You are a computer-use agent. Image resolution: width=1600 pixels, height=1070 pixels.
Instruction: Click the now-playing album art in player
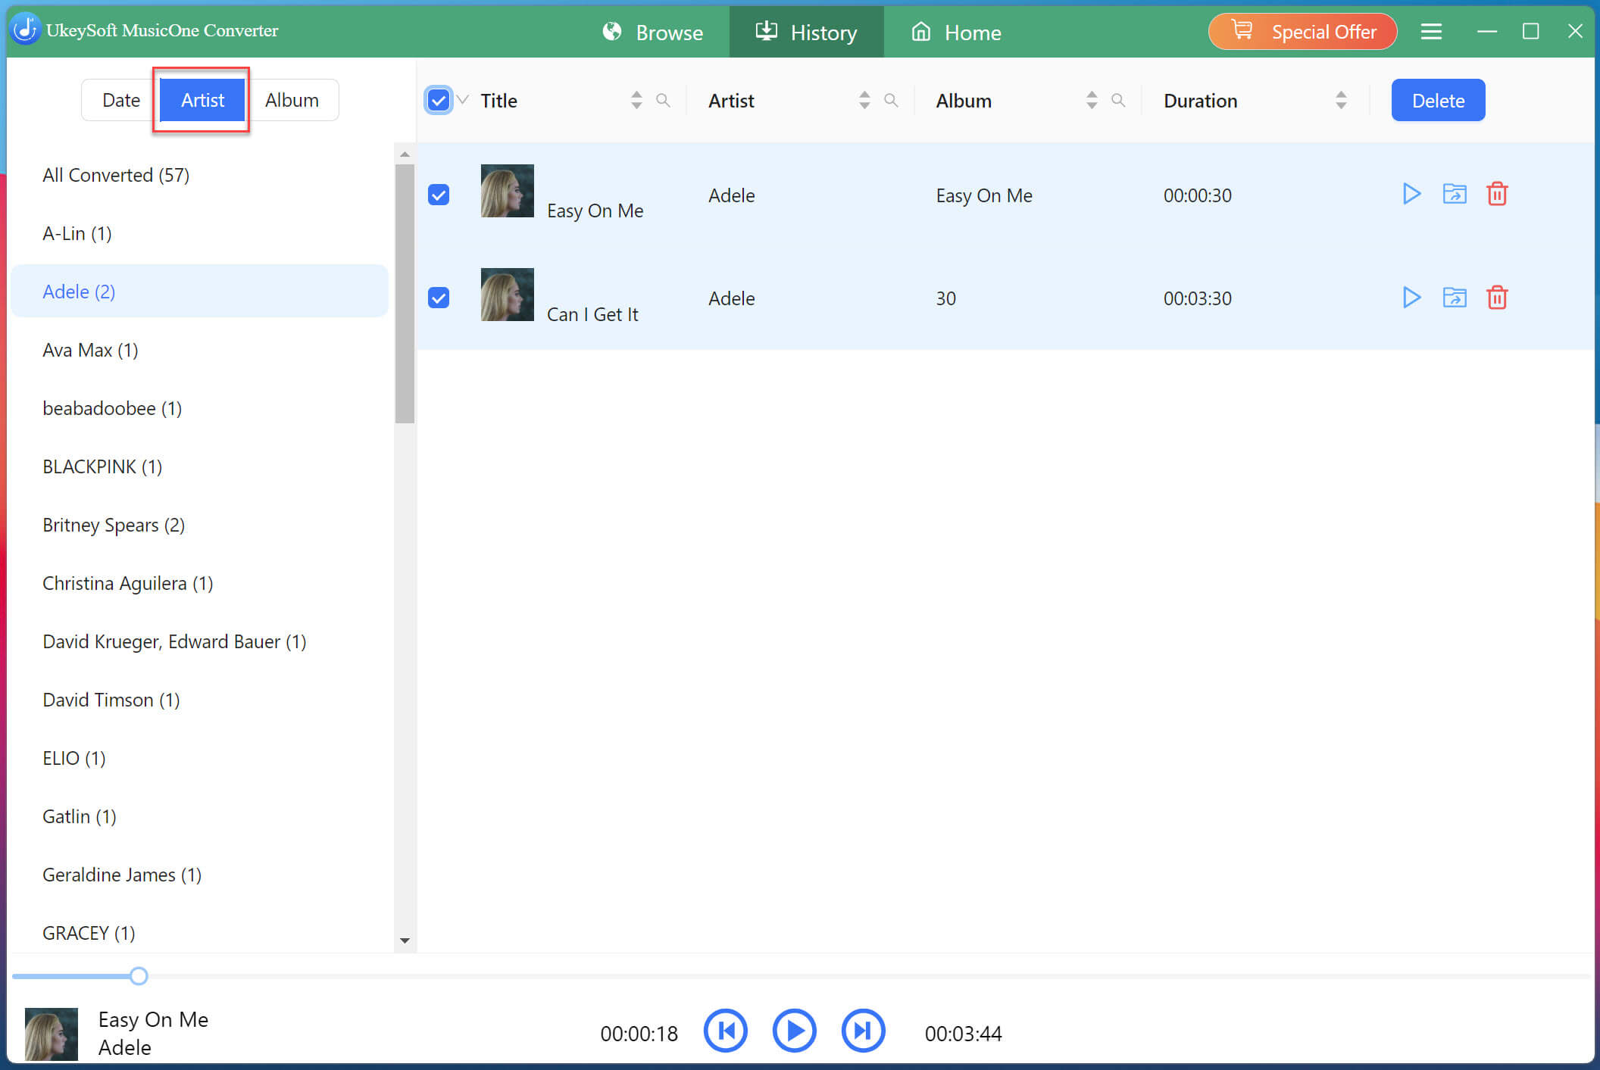(x=52, y=1034)
